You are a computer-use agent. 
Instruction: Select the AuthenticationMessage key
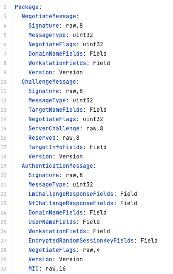tap(57, 166)
